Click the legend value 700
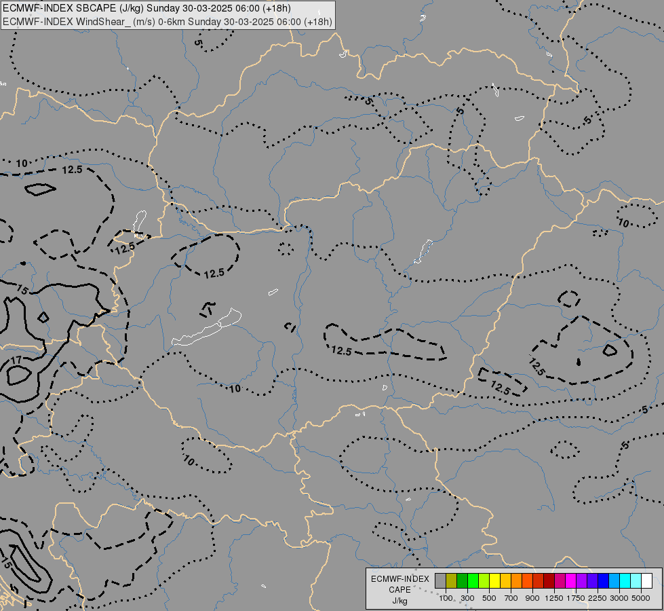This screenshot has height=611, width=664. pyautogui.click(x=511, y=598)
